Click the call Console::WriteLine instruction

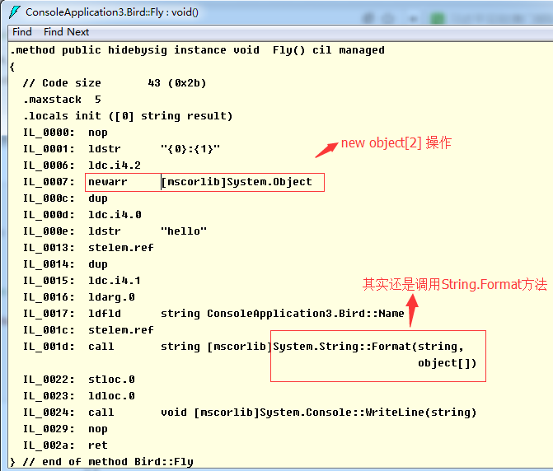click(x=250, y=413)
